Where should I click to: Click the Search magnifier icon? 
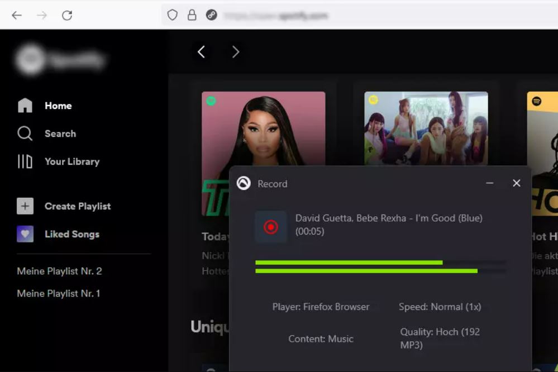coord(25,133)
